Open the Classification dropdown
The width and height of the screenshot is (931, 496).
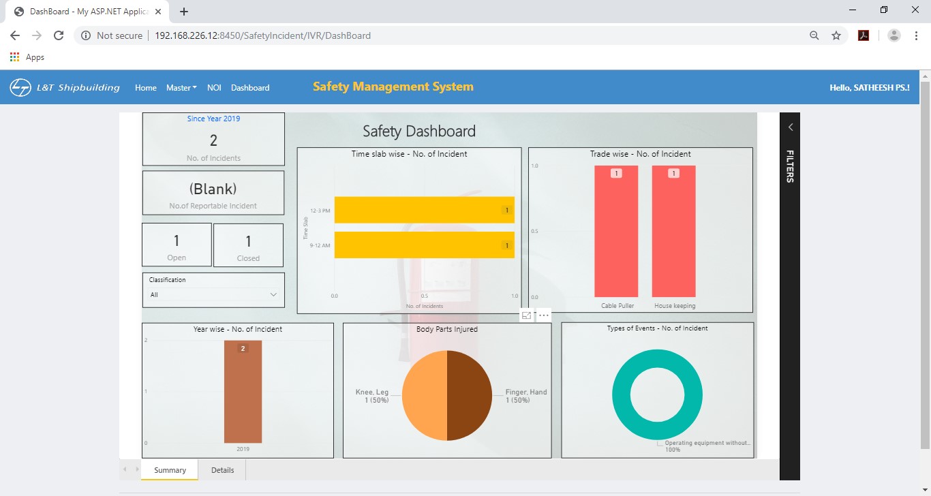point(213,295)
